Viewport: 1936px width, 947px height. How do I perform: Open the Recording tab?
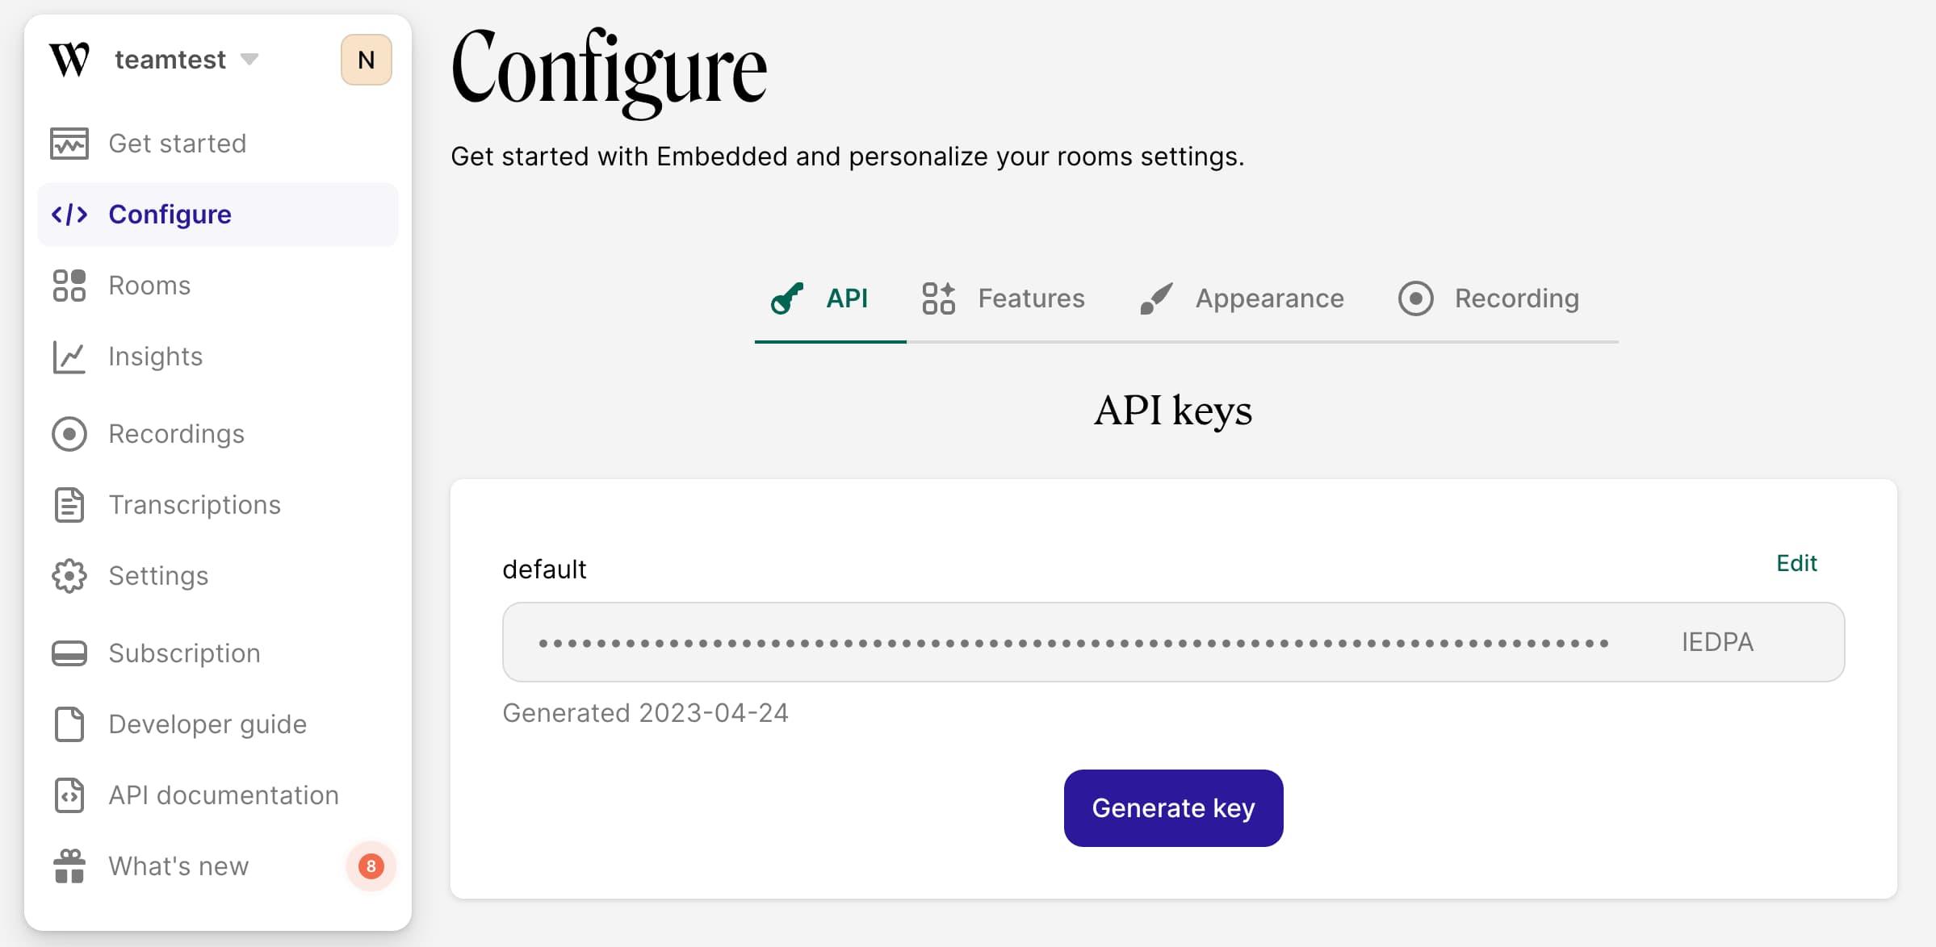(1489, 298)
